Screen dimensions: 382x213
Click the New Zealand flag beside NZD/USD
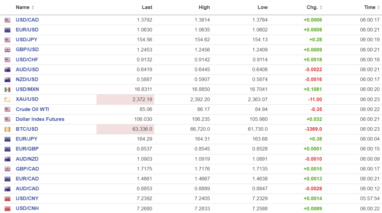pos(7,80)
